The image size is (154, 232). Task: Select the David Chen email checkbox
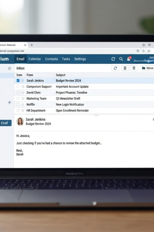click(x=18, y=92)
